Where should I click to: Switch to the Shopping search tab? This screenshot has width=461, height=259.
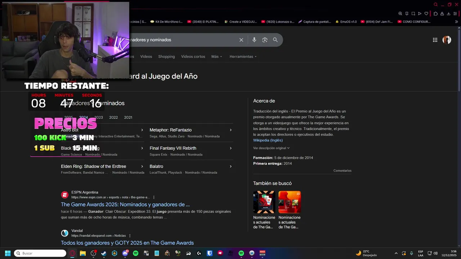[x=166, y=56]
